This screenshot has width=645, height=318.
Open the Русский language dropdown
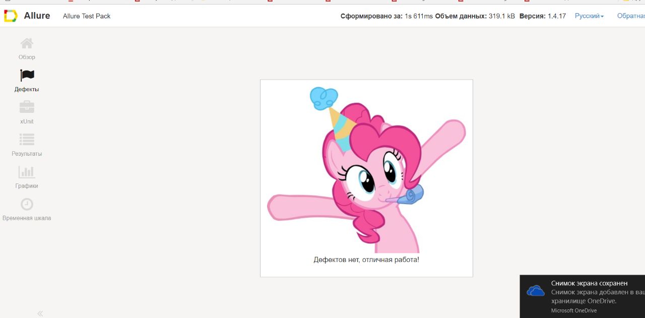point(589,16)
